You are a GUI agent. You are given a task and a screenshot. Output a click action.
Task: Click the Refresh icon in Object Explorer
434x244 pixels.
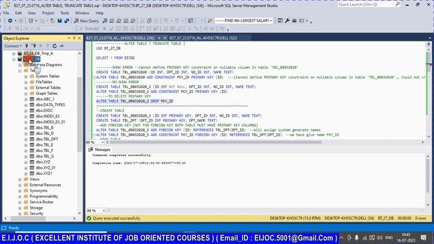[x=54, y=46]
